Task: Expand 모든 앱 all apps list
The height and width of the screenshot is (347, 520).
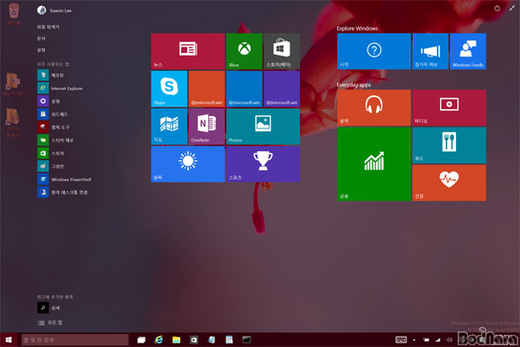Action: 50,323
